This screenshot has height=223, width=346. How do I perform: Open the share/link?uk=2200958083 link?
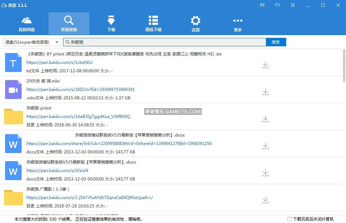[x=119, y=143]
